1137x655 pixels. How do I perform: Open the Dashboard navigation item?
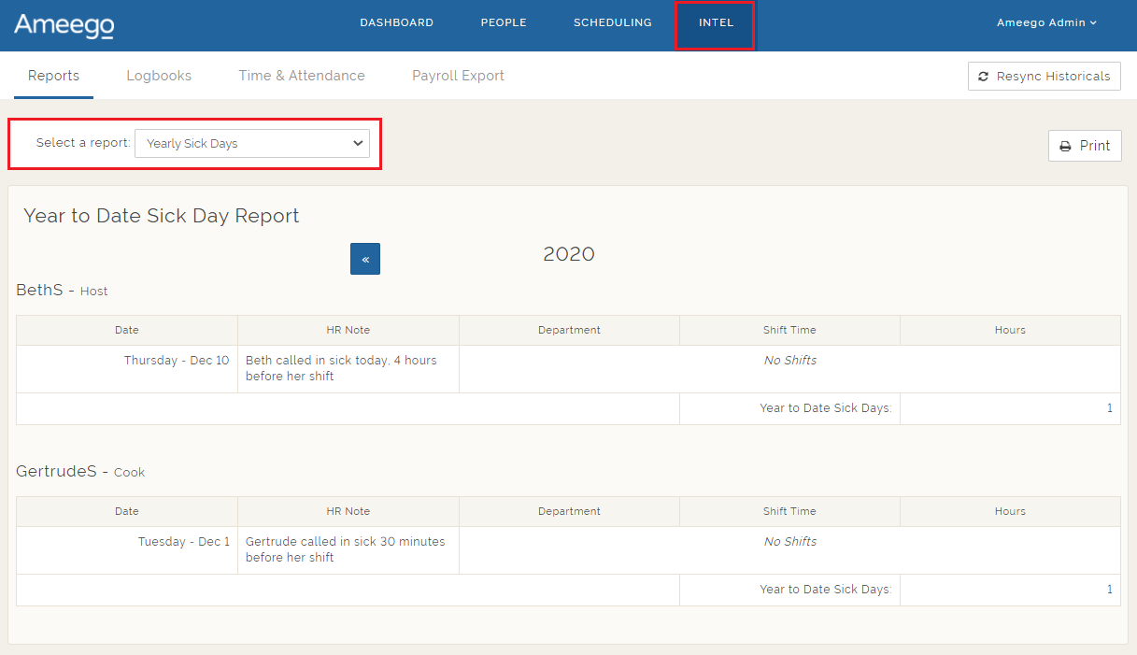point(396,23)
